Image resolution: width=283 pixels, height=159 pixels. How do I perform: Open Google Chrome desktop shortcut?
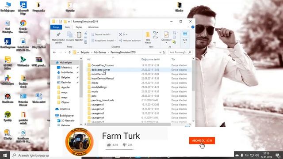[23, 26]
